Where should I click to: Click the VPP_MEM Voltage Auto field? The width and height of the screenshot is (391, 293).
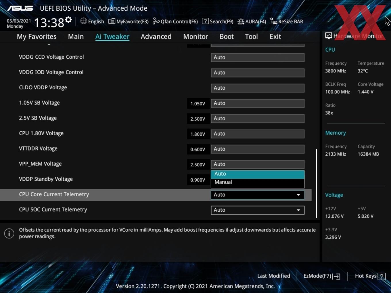(258, 164)
